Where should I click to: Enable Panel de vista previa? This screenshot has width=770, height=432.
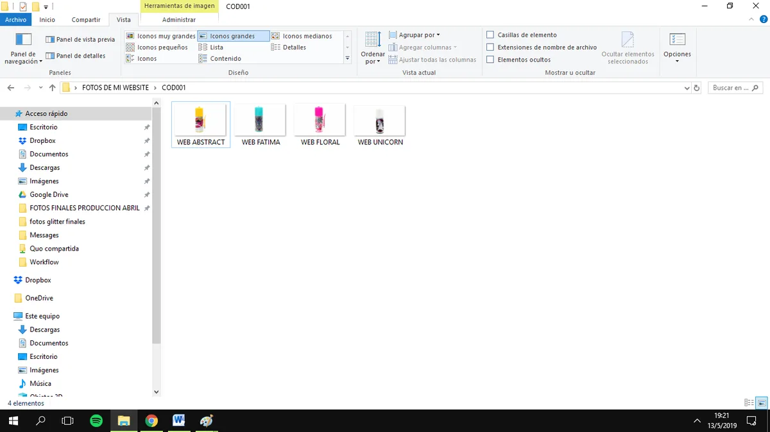point(79,39)
